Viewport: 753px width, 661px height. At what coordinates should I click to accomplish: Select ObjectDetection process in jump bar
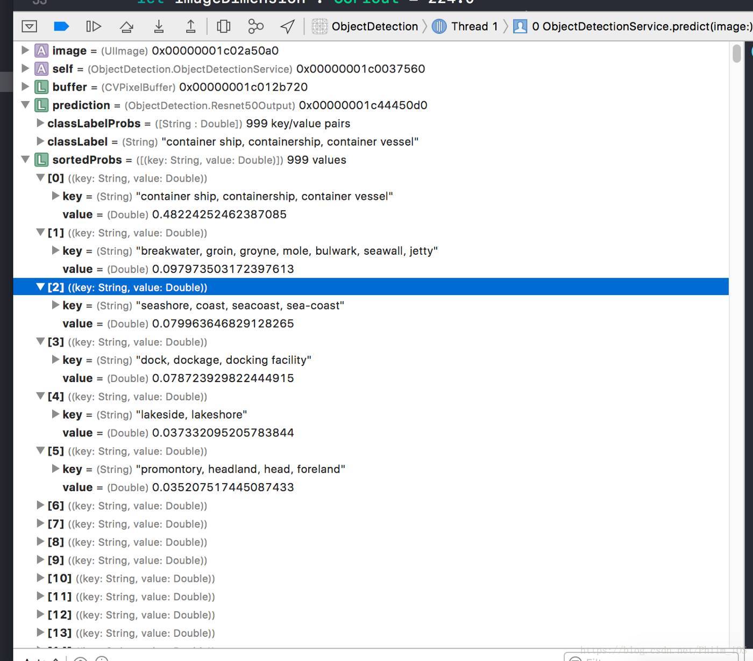(x=375, y=26)
